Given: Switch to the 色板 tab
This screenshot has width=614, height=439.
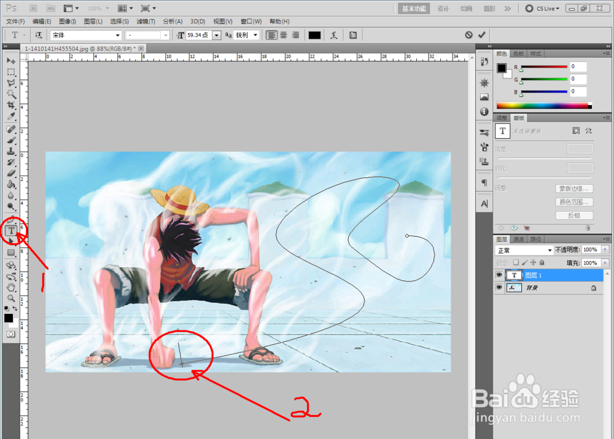Looking at the screenshot, I should pyautogui.click(x=518, y=53).
